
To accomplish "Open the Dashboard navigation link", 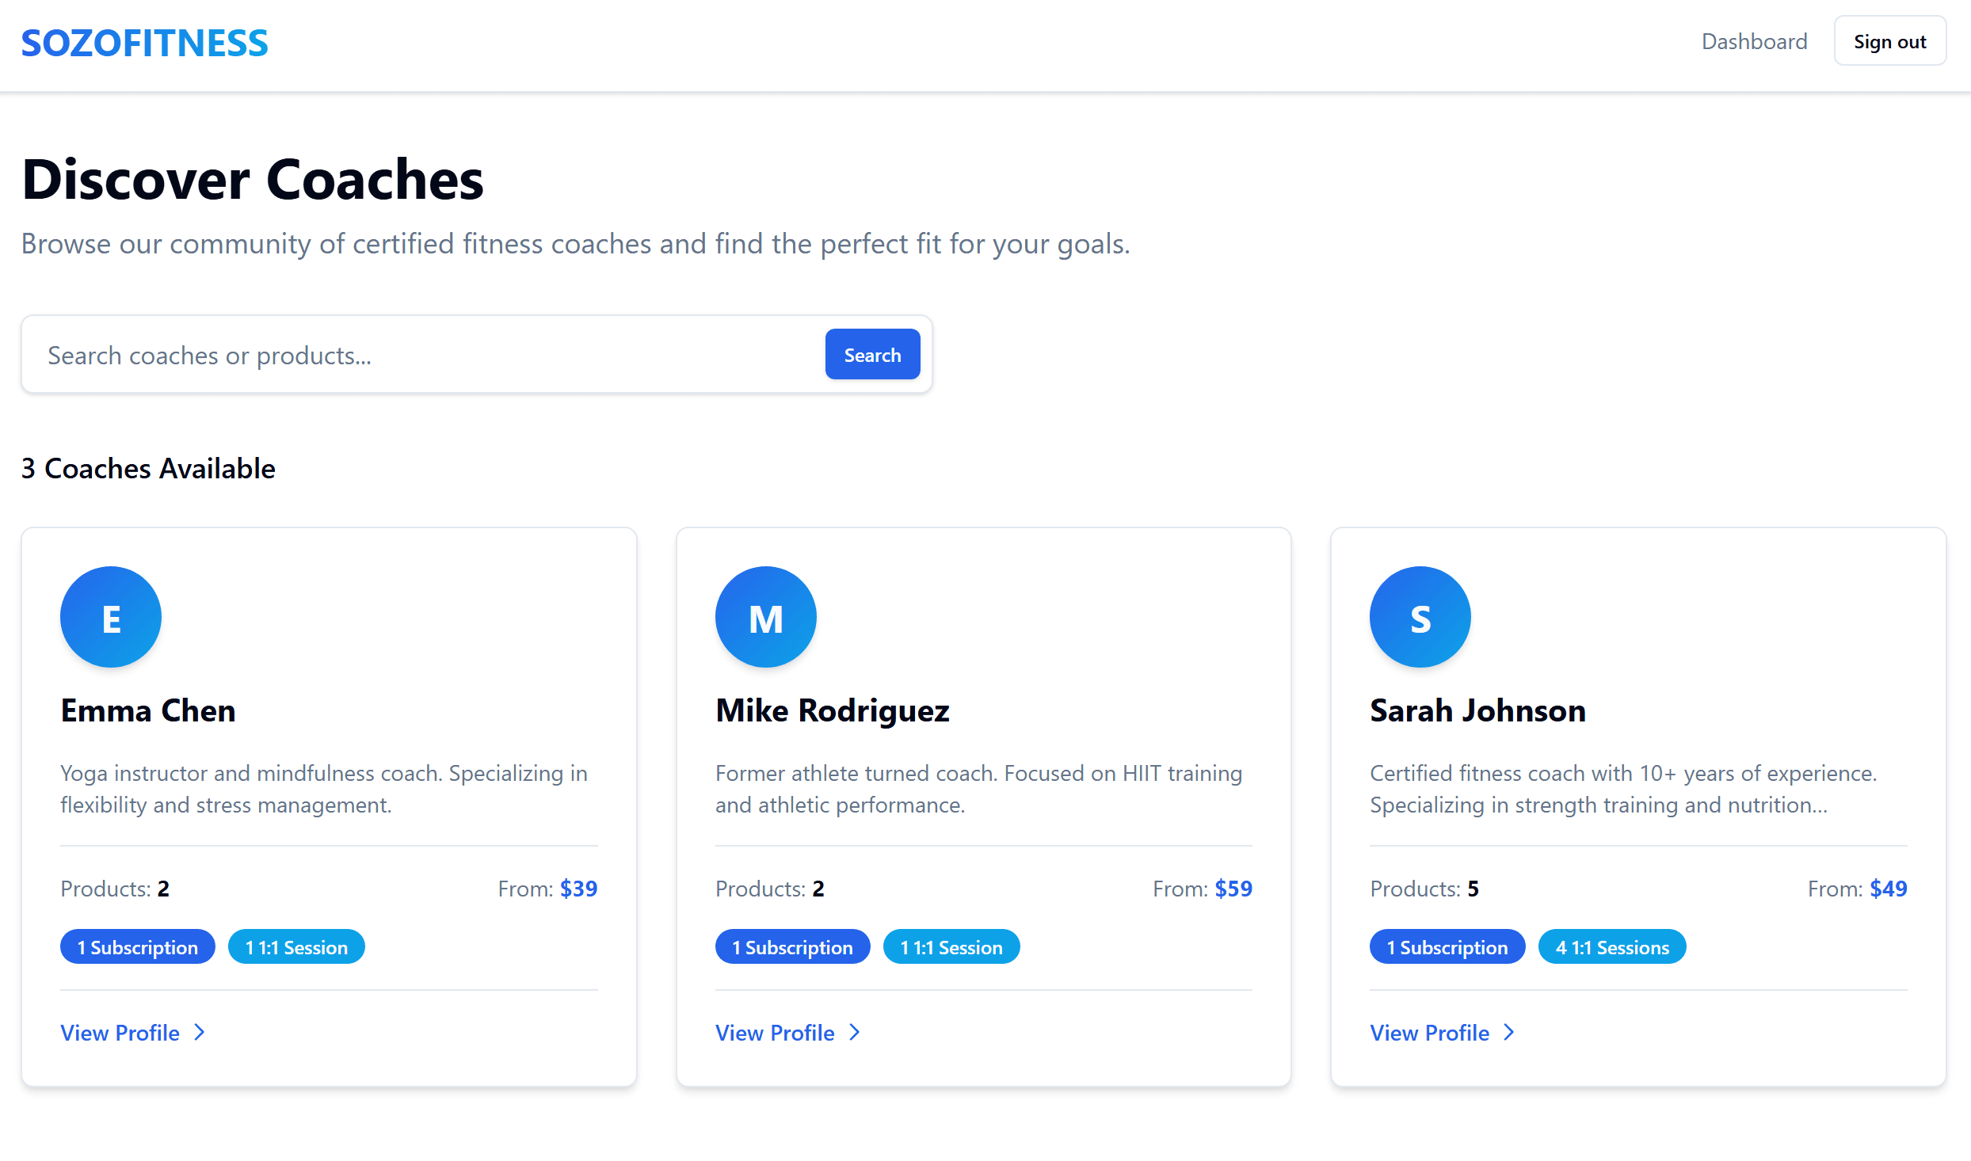I will point(1754,41).
